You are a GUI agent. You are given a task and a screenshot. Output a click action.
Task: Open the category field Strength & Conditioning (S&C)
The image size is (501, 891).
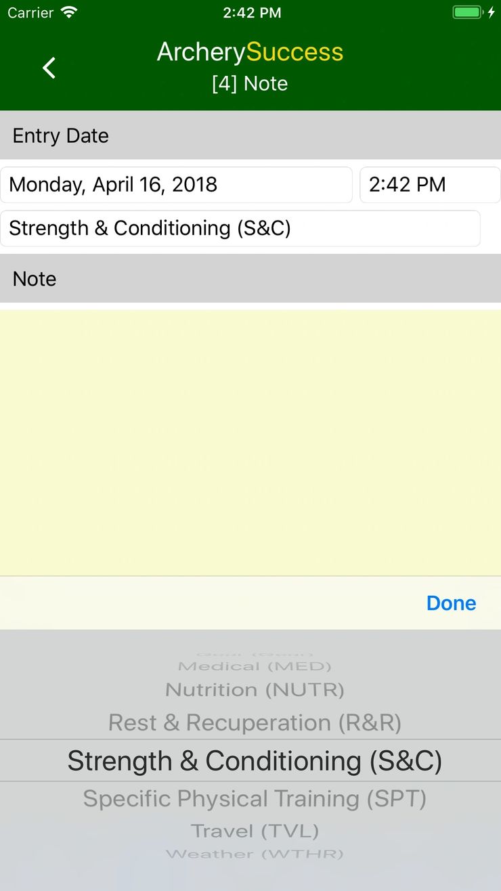click(240, 228)
